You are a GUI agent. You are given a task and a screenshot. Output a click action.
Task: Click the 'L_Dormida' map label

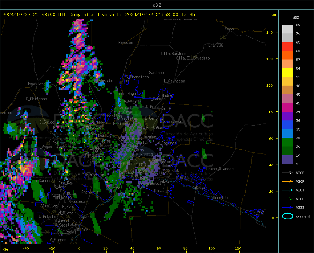(218, 198)
